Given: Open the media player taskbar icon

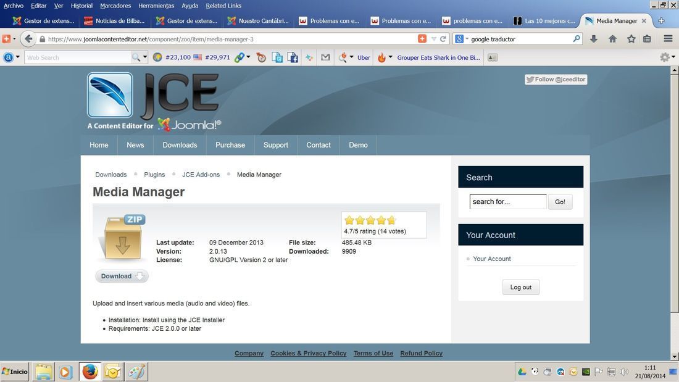Looking at the screenshot, I should (x=65, y=372).
